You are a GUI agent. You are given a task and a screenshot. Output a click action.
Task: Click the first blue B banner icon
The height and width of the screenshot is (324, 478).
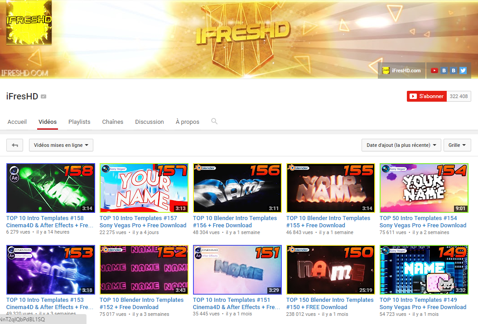pos(444,70)
